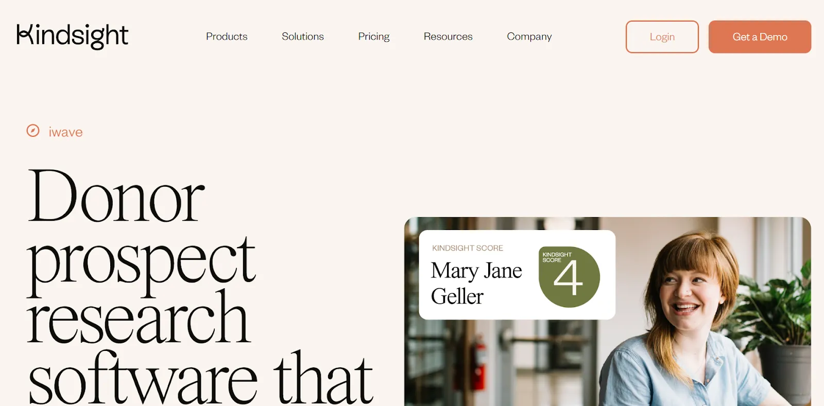Click the compass icon beside iwave
This screenshot has width=824, height=406.
click(x=33, y=131)
